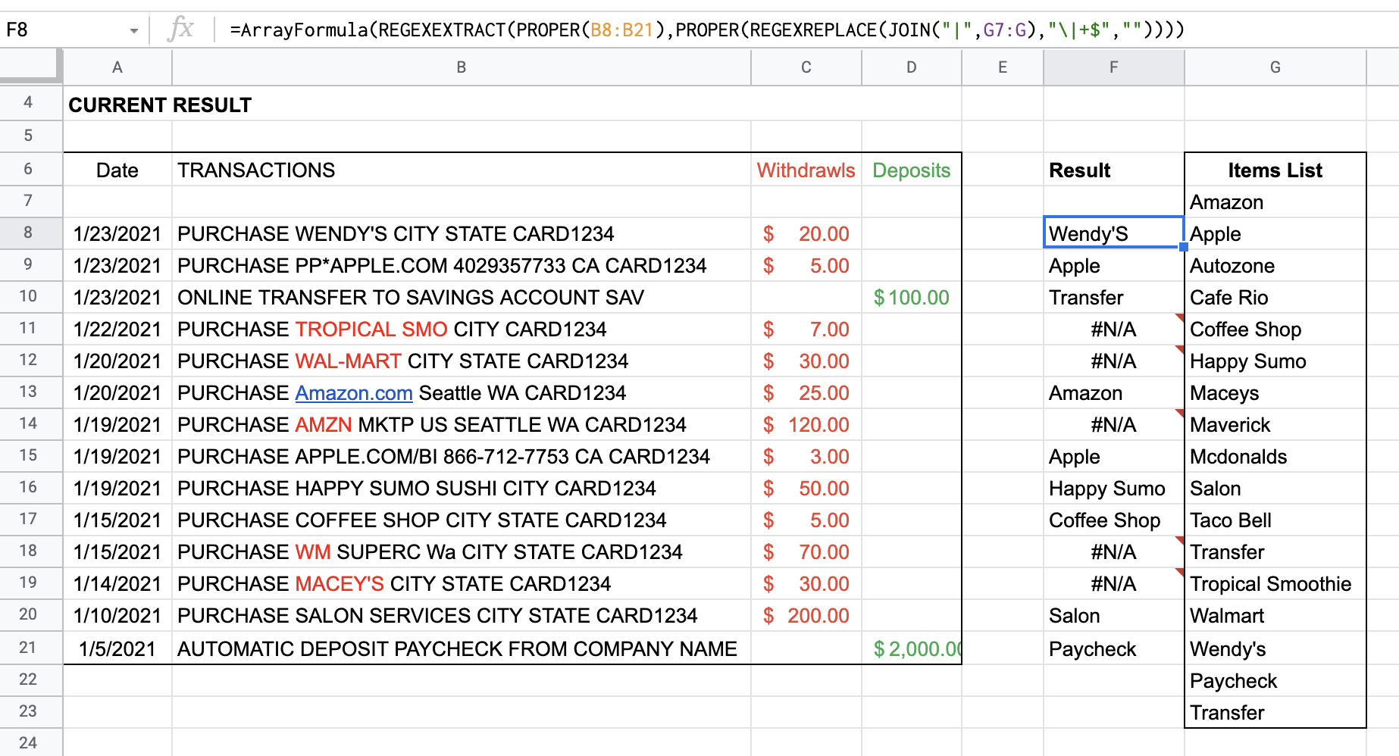Click the 'PURCHASE HAPPY SUMO SUSHI' transaction
This screenshot has height=756, width=1399.
(462, 488)
